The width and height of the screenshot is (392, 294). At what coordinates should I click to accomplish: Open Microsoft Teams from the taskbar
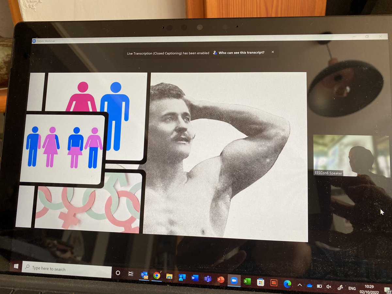click(x=208, y=279)
